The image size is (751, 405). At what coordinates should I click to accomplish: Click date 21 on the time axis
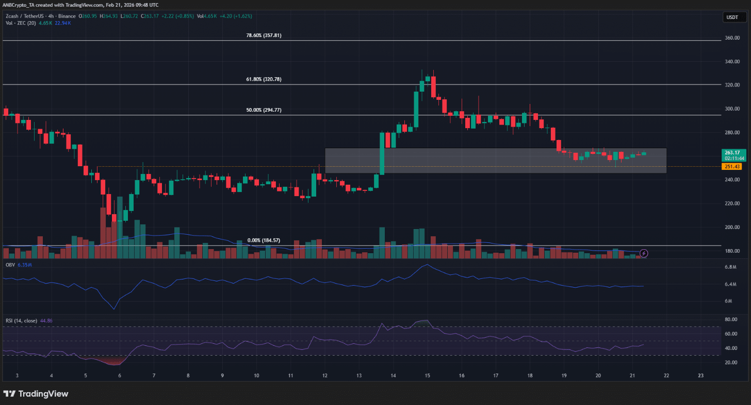tap(632, 376)
